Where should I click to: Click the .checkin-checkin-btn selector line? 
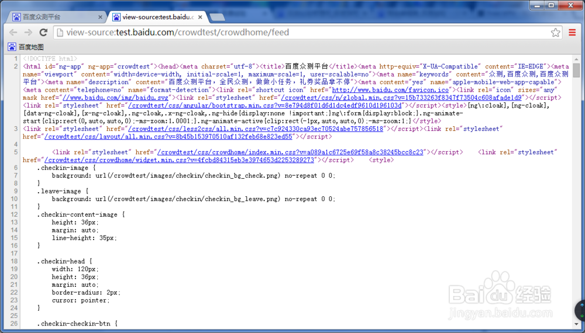click(77, 324)
